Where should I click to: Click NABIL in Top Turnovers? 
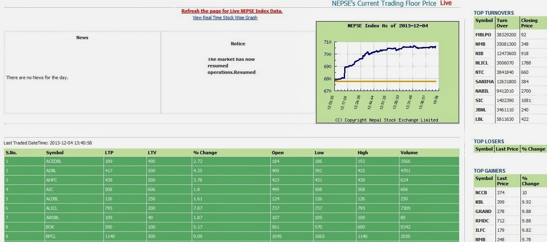coord(482,91)
